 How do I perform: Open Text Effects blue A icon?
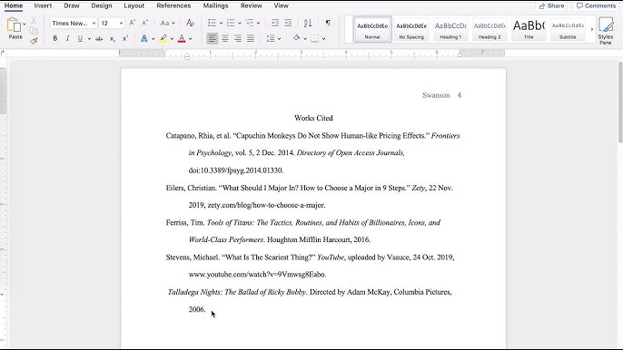point(143,38)
